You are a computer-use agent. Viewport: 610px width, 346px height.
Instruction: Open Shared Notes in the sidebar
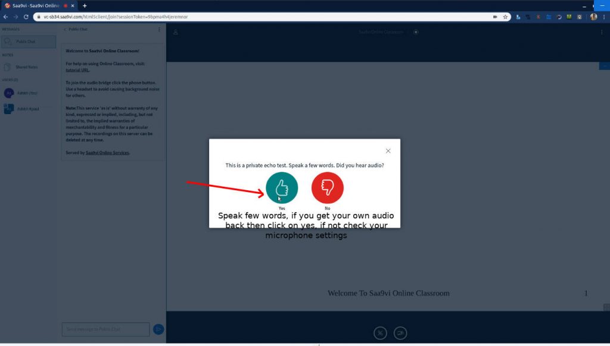pyautogui.click(x=26, y=67)
